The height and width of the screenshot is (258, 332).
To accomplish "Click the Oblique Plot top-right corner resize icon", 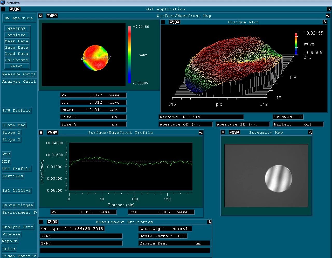I will [x=324, y=22].
